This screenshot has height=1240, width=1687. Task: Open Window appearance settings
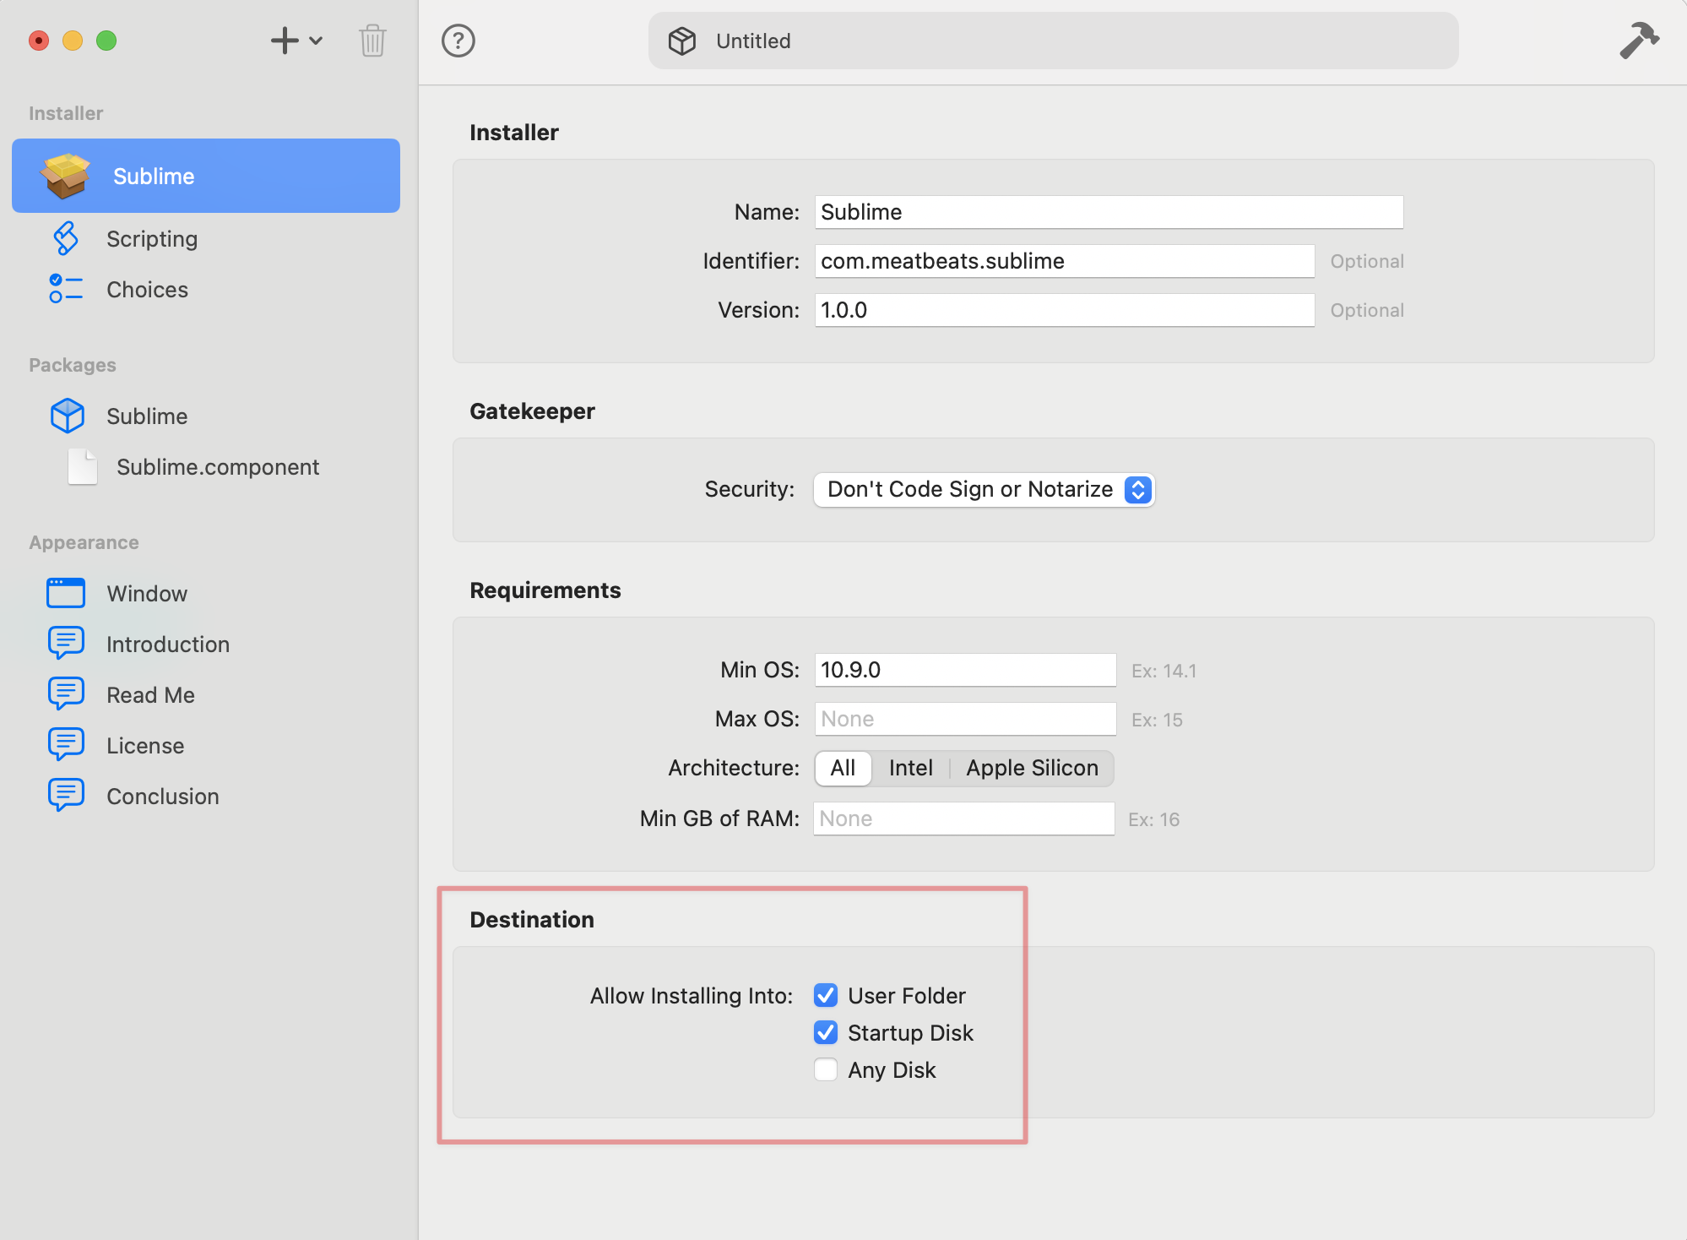147,594
